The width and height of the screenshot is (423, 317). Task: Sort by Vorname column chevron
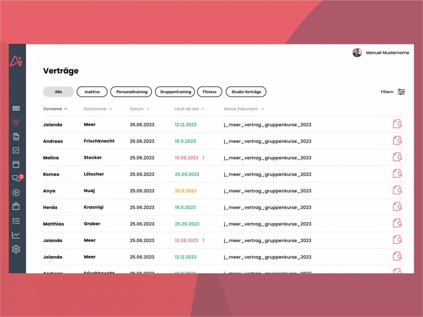point(66,109)
